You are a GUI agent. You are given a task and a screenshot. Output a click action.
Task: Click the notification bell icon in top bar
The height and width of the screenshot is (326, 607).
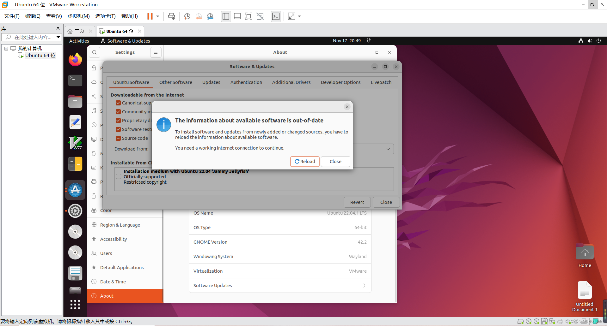point(369,41)
